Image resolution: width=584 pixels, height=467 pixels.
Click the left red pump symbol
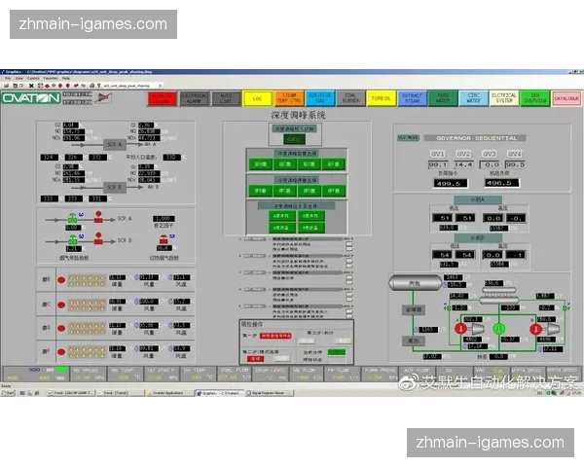[460, 330]
